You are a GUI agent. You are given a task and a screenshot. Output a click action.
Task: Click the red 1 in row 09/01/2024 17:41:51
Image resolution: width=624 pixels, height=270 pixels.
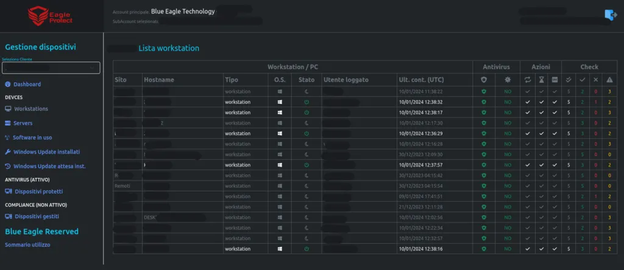(x=596, y=196)
